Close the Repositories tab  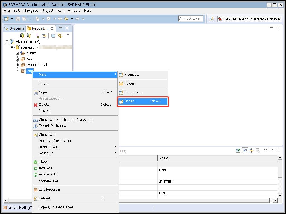[x=52, y=28]
